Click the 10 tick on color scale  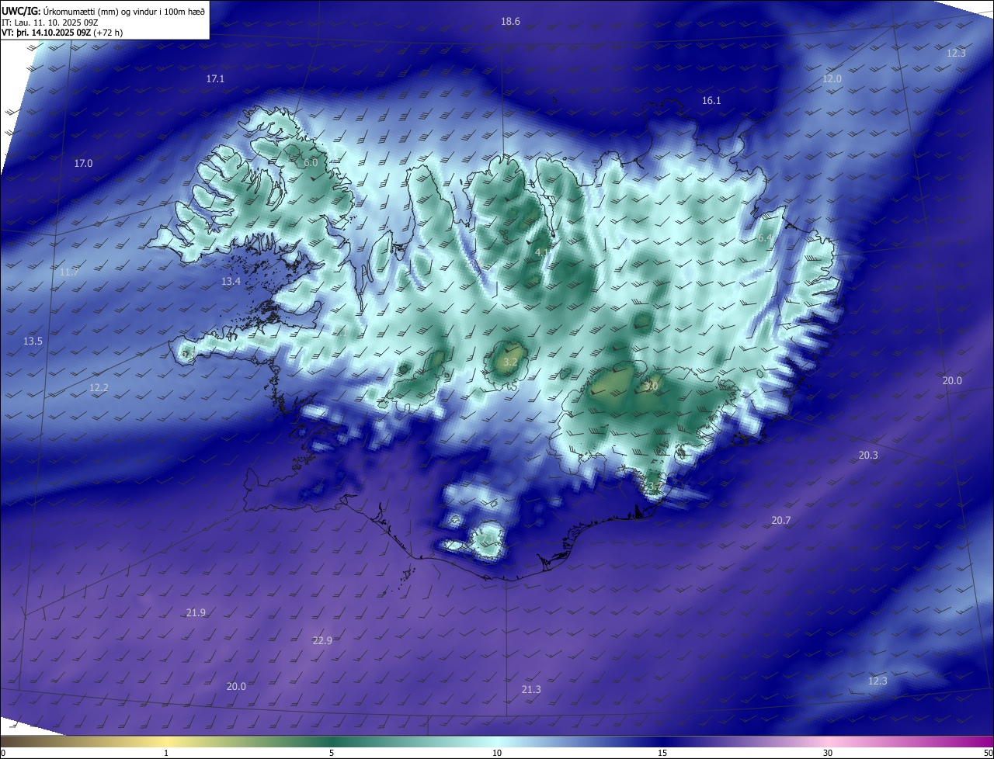497,753
